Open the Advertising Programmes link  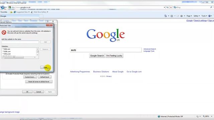tap(80, 72)
